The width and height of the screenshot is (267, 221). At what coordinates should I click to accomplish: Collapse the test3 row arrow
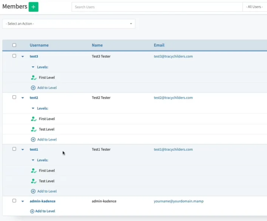[x=23, y=57]
